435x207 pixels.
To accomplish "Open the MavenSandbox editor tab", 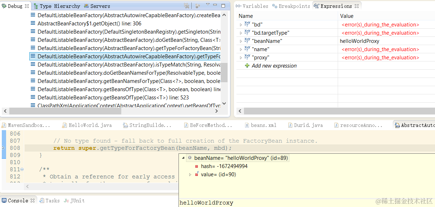I will (26, 125).
